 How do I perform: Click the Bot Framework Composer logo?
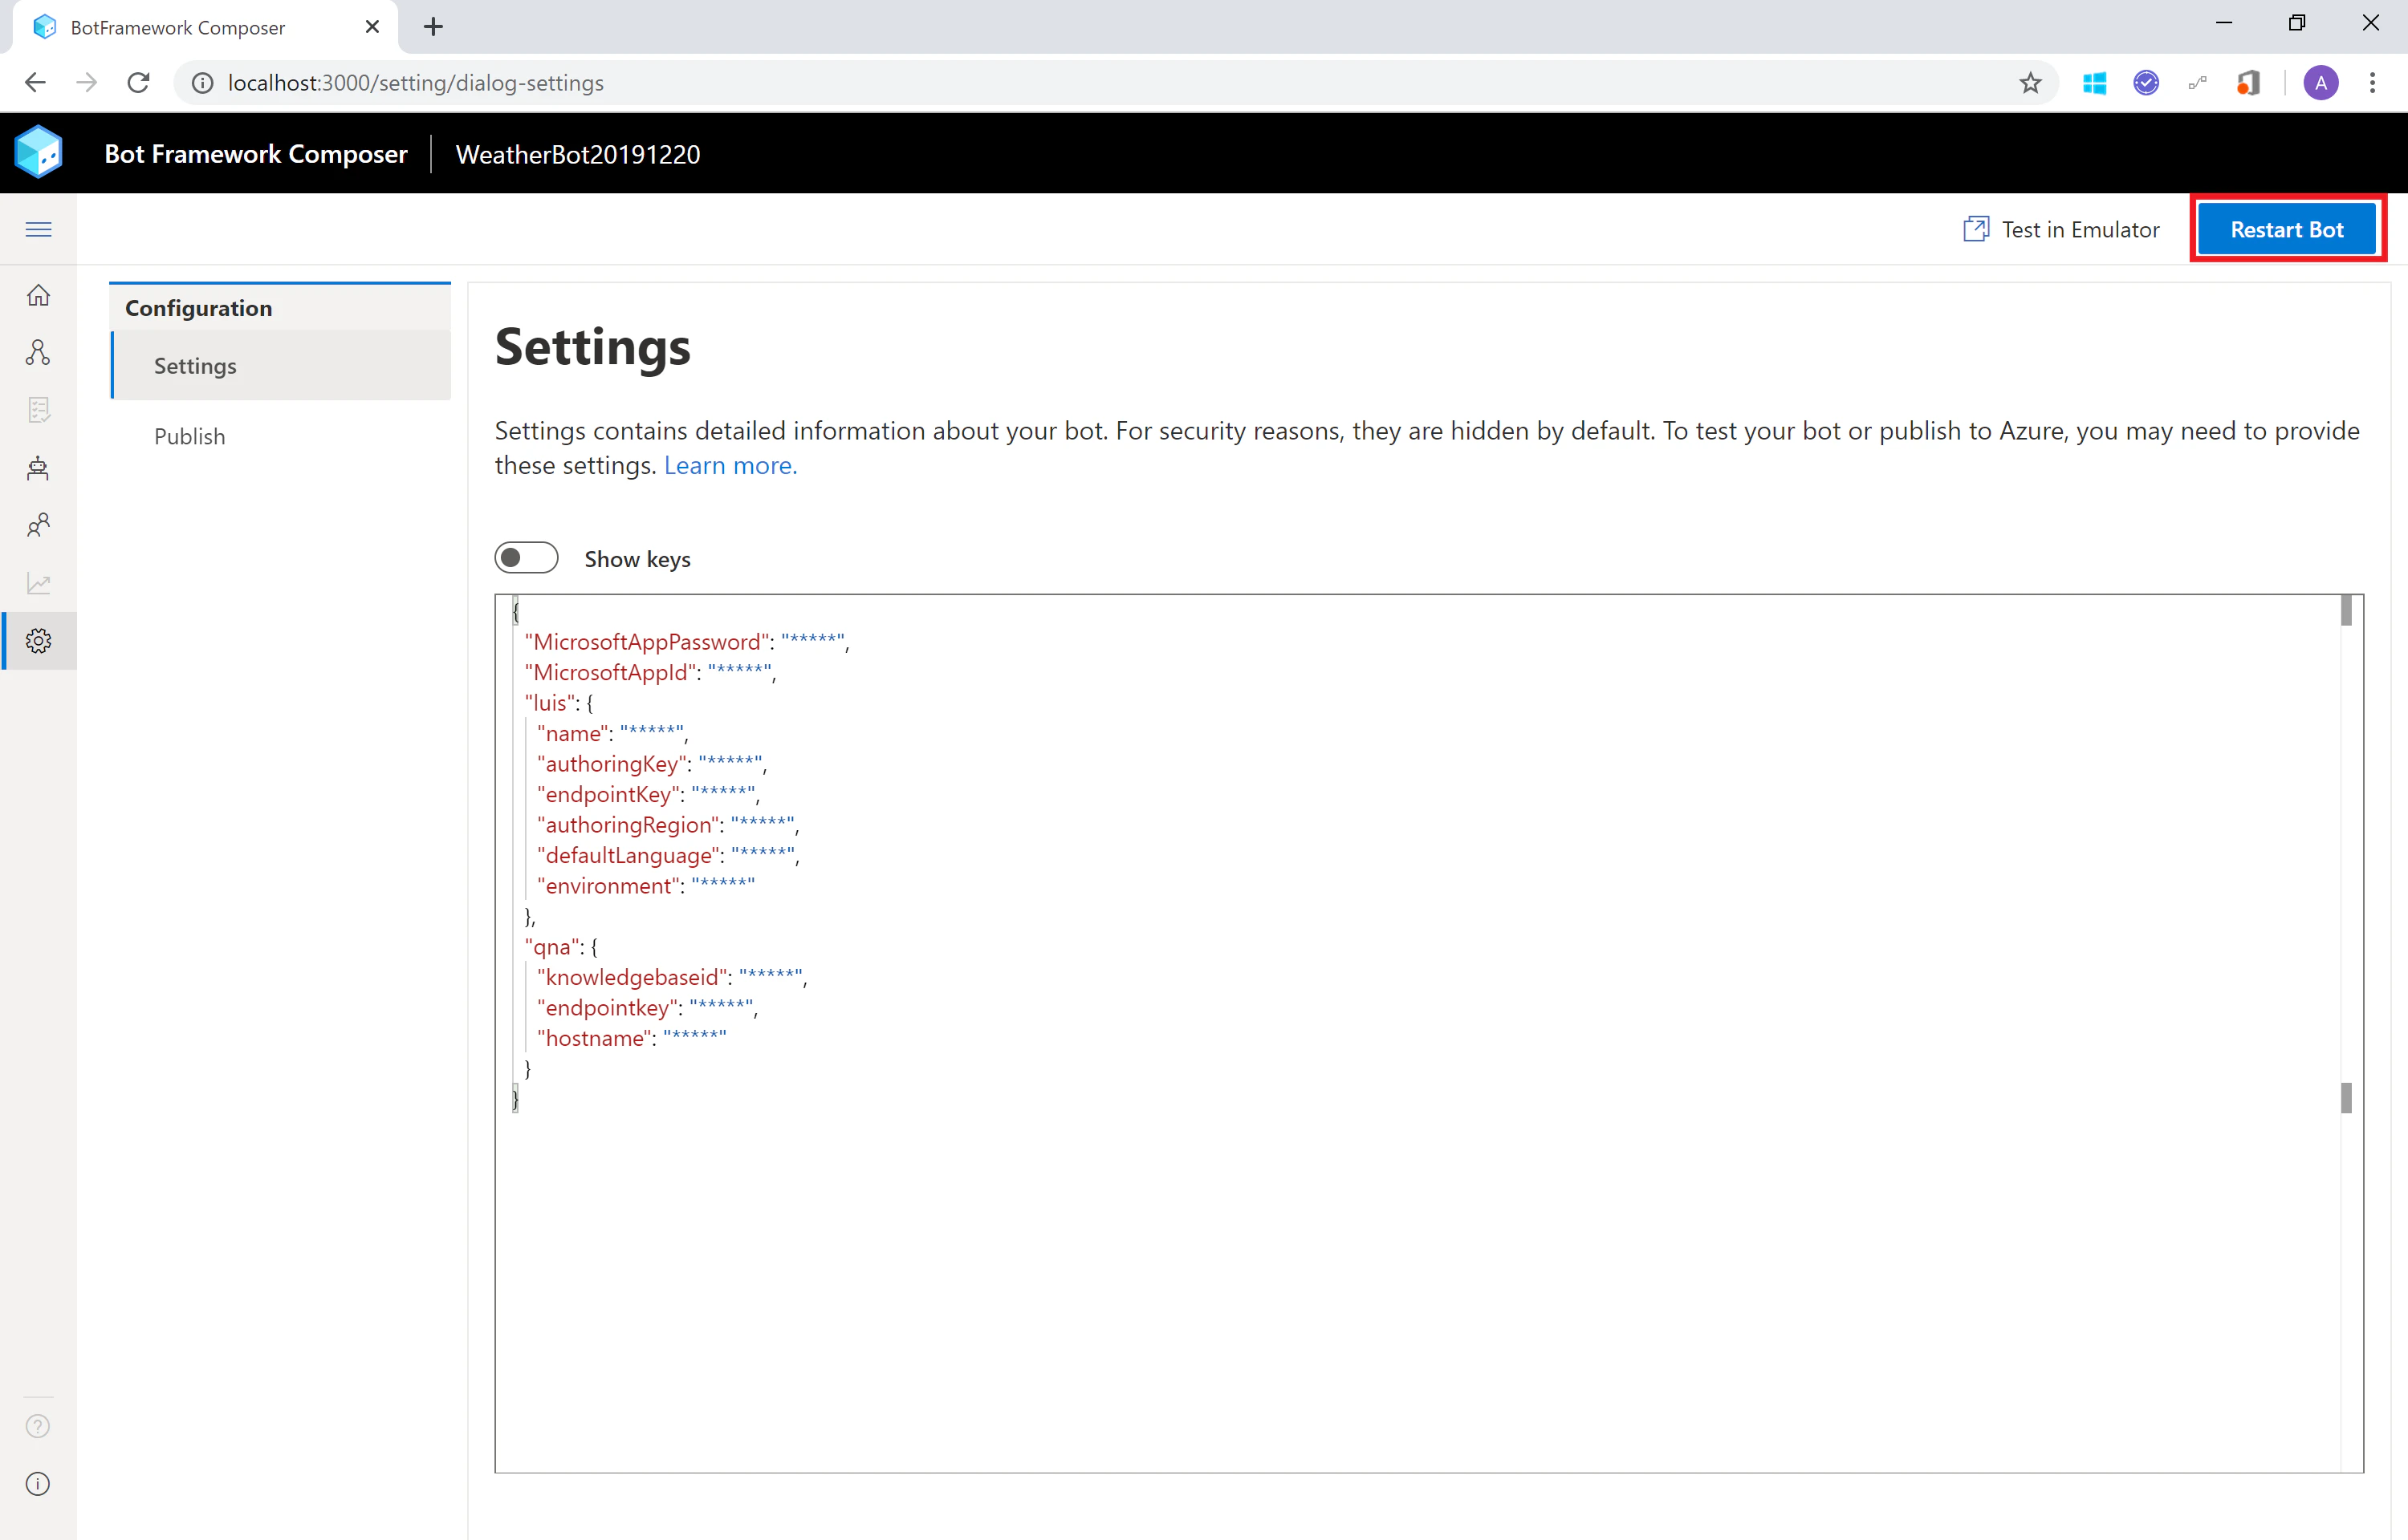[38, 153]
